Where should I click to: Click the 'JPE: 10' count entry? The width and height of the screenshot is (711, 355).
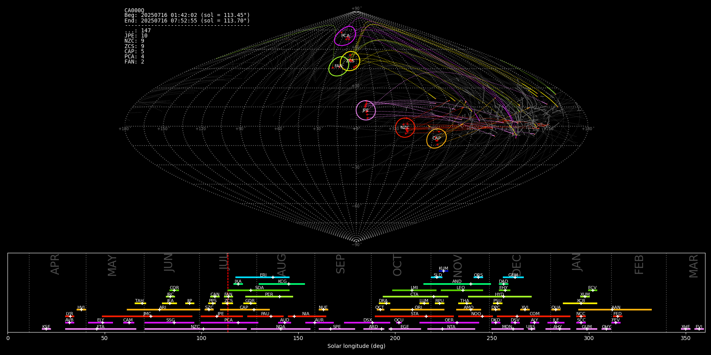(136, 36)
